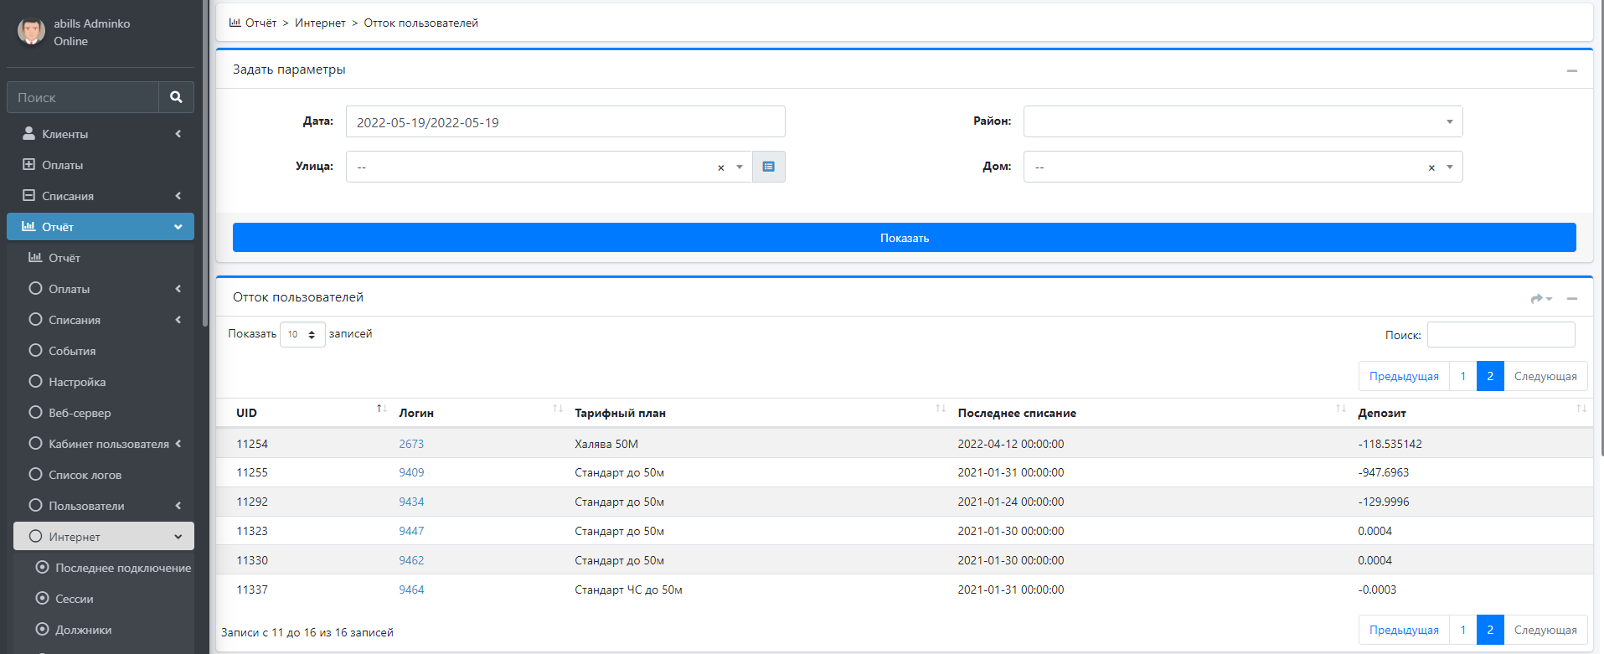Sort table by UID column arrows
The image size is (1604, 654).
[x=381, y=409]
